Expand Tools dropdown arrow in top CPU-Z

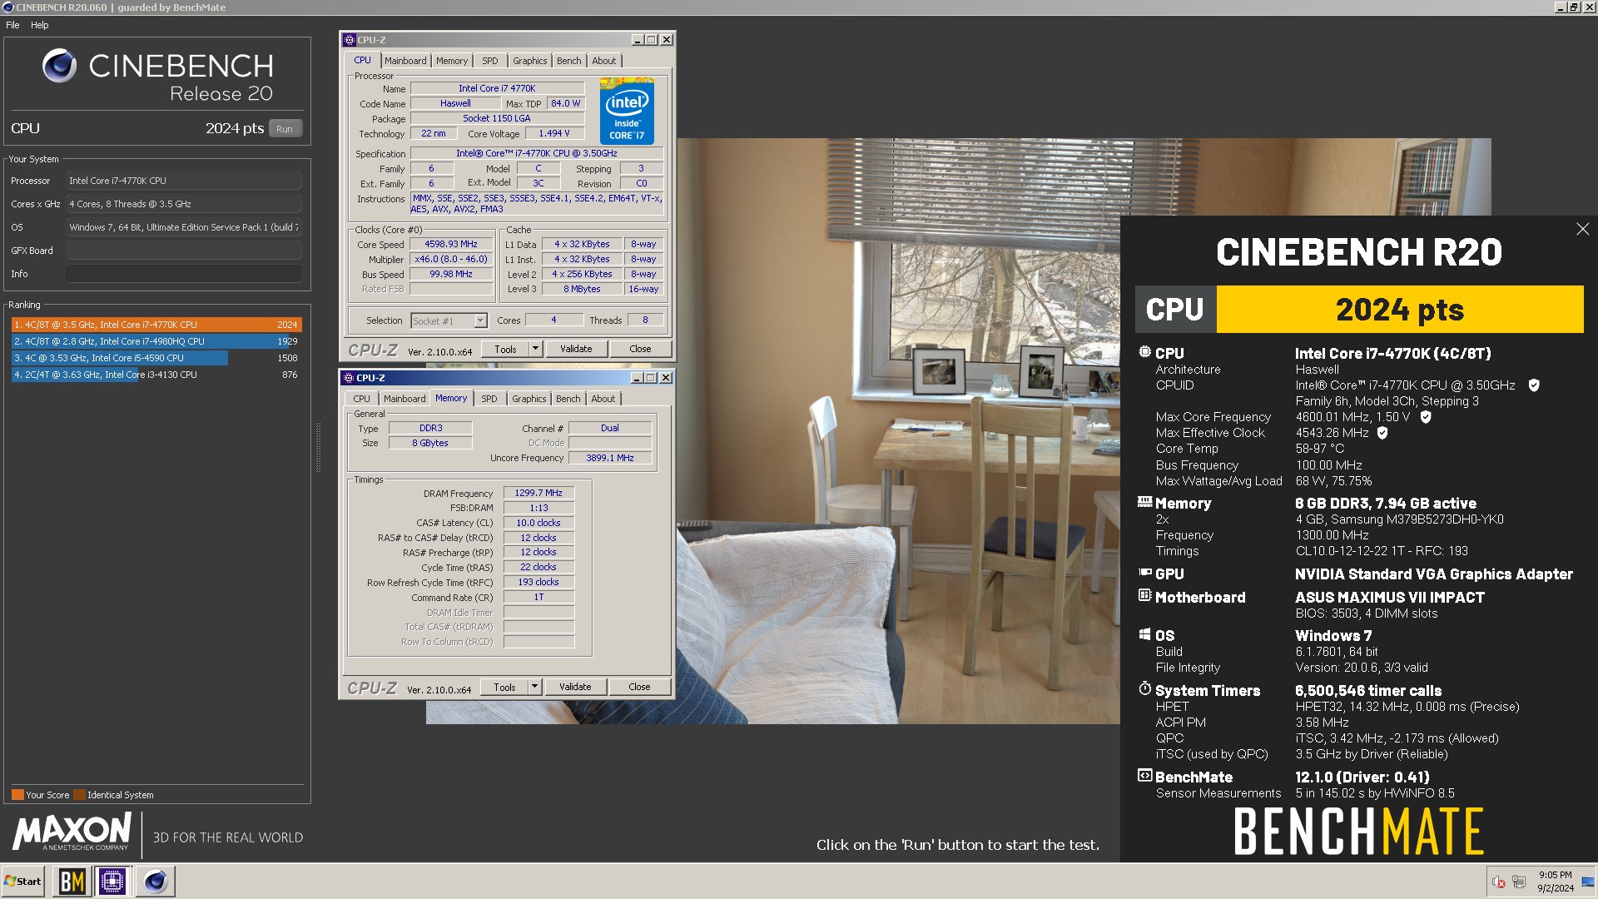pyautogui.click(x=535, y=349)
